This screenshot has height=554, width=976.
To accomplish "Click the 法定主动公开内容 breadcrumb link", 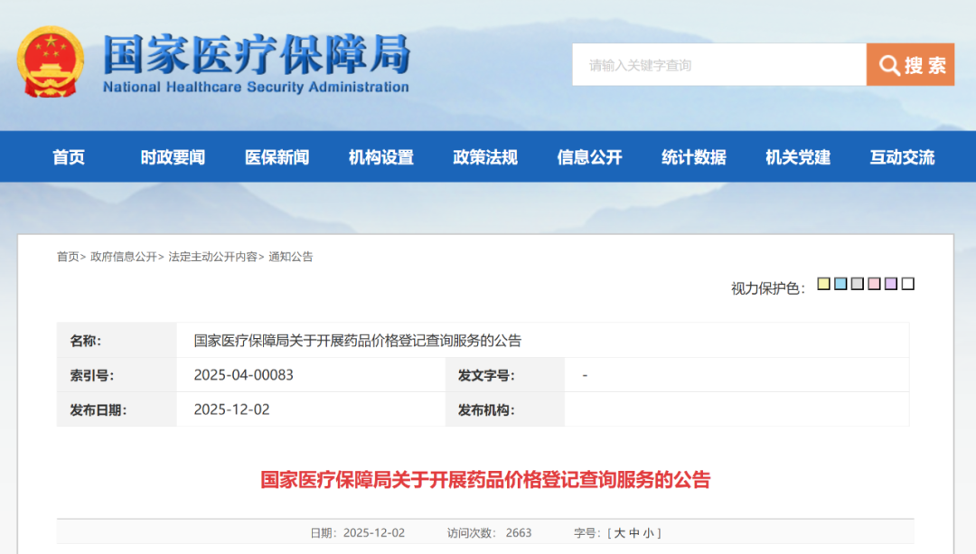I will [x=212, y=257].
